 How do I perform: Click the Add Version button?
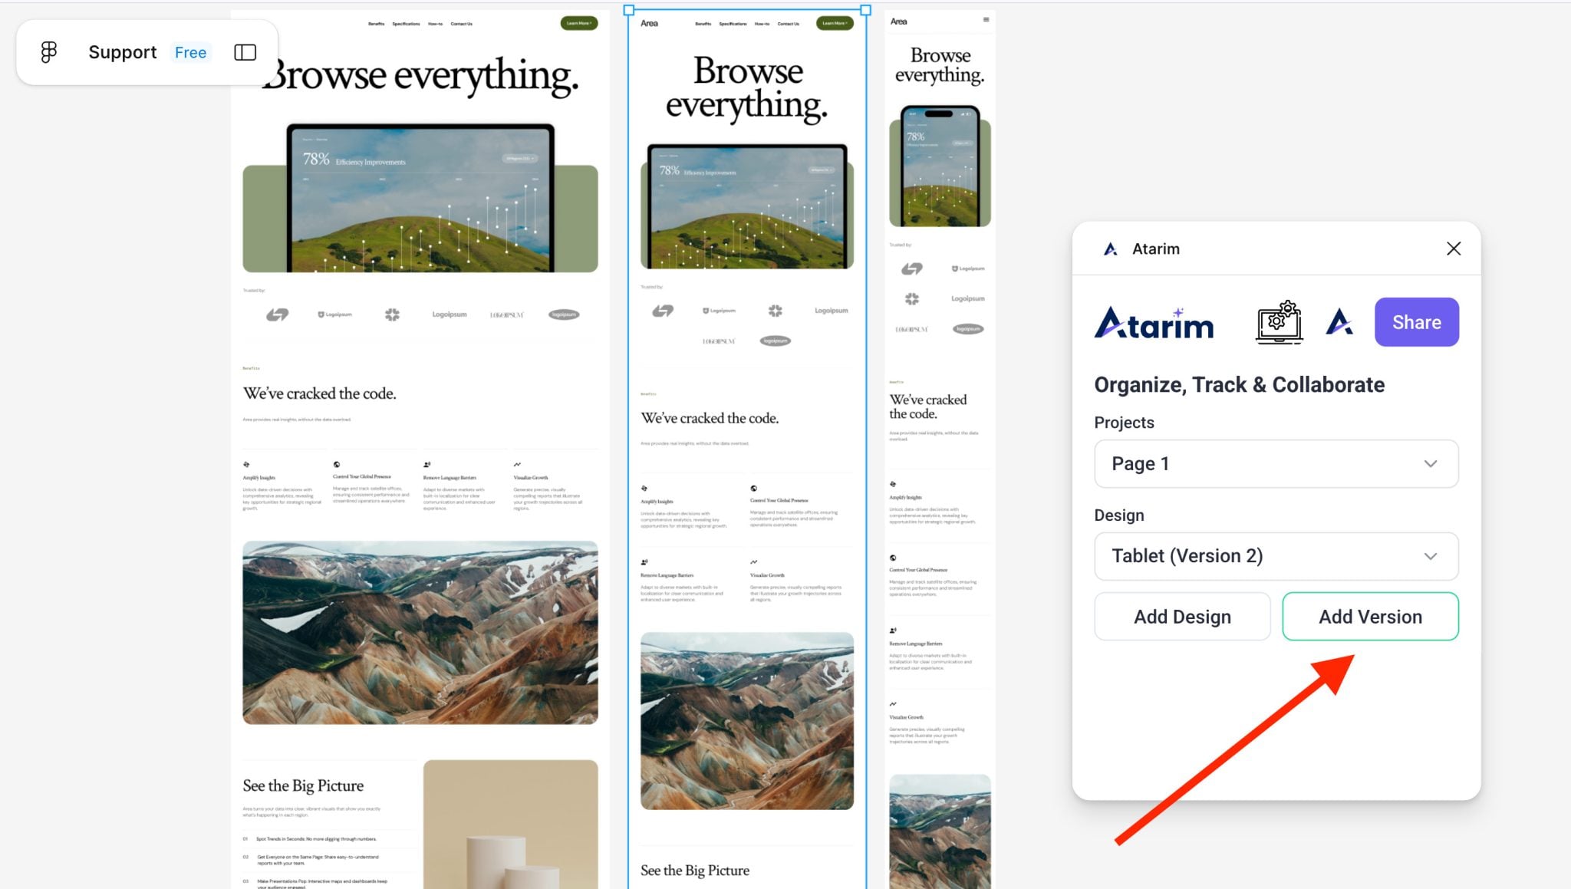coord(1370,617)
